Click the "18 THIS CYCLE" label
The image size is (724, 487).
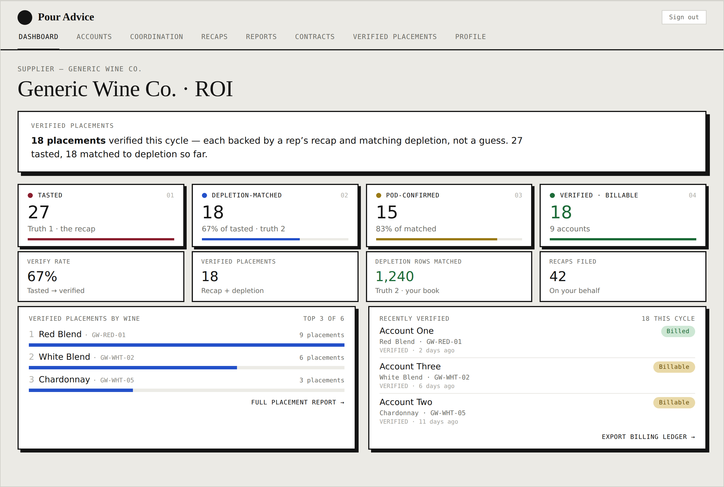pyautogui.click(x=668, y=319)
